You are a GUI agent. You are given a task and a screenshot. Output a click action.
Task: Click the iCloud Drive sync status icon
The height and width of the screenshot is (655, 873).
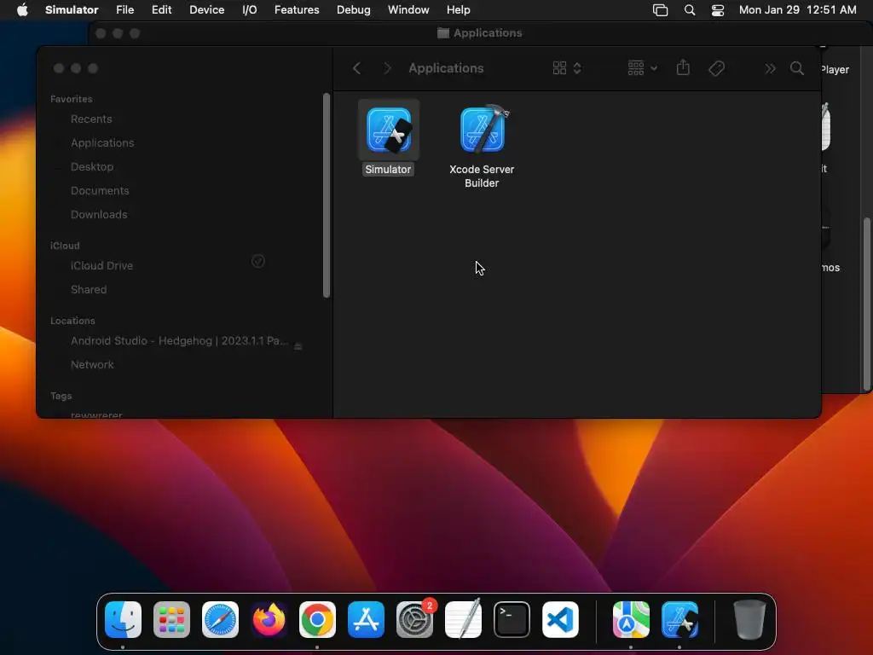click(x=257, y=261)
